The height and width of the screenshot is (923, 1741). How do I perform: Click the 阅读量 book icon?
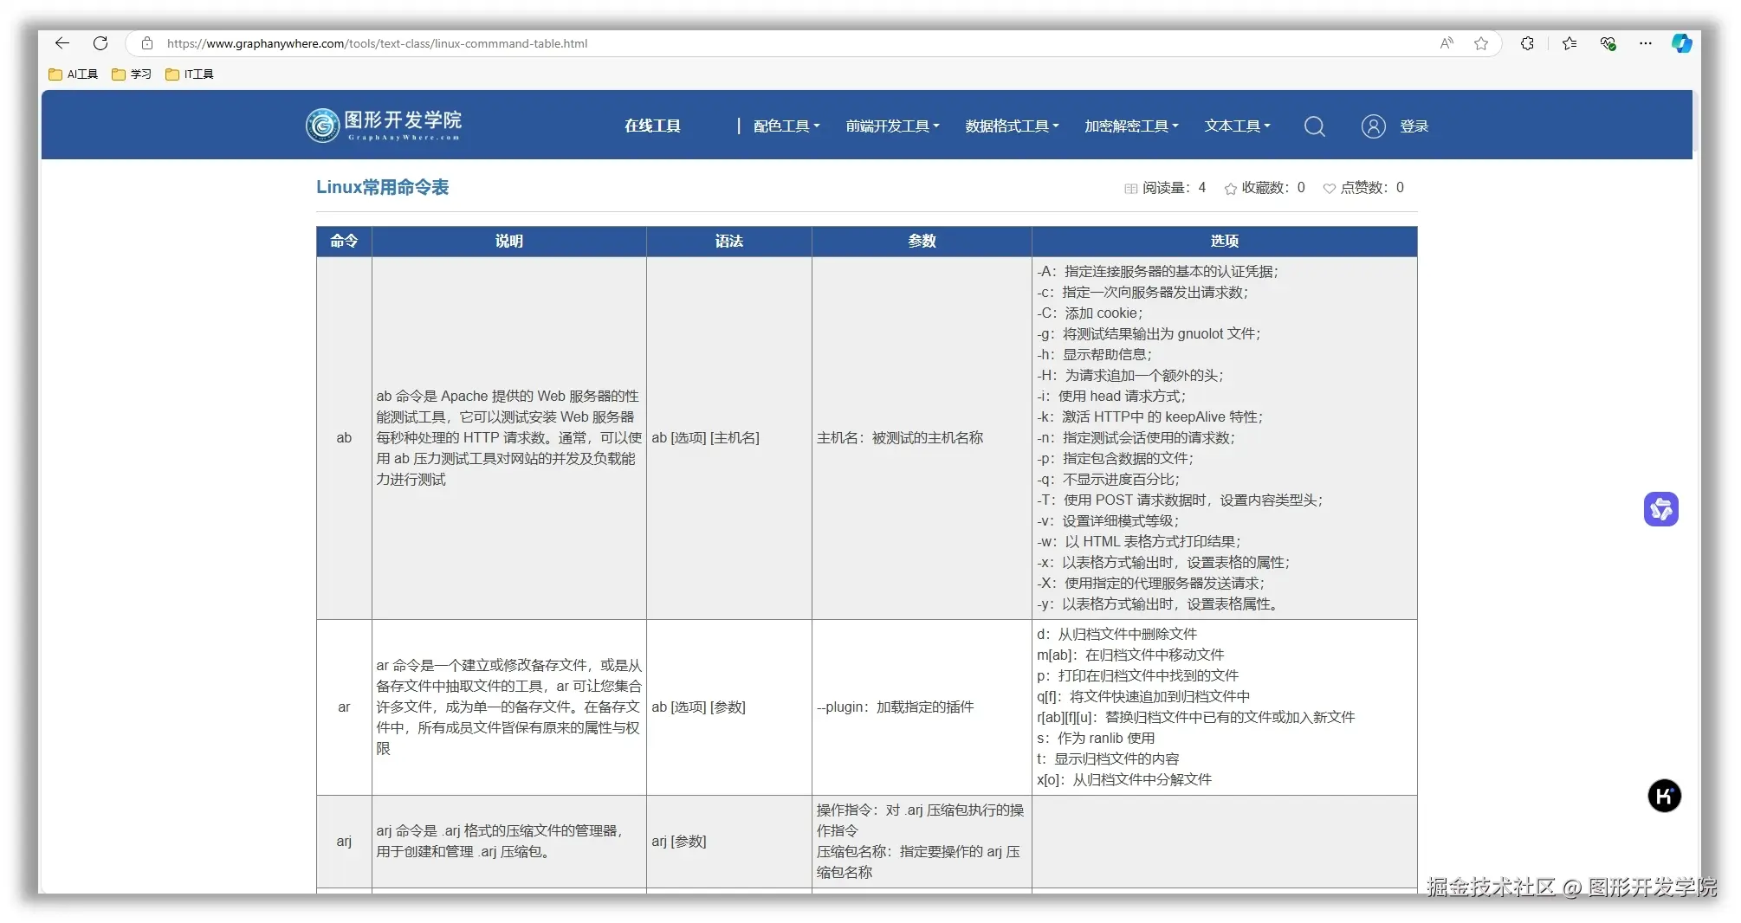pyautogui.click(x=1130, y=189)
